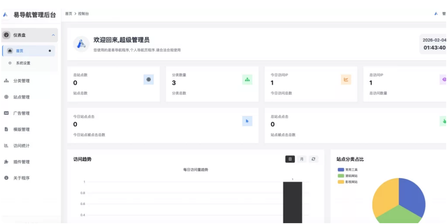Click the green hierarchy icon in 分类数量 card
447x224 pixels.
pyautogui.click(x=247, y=79)
